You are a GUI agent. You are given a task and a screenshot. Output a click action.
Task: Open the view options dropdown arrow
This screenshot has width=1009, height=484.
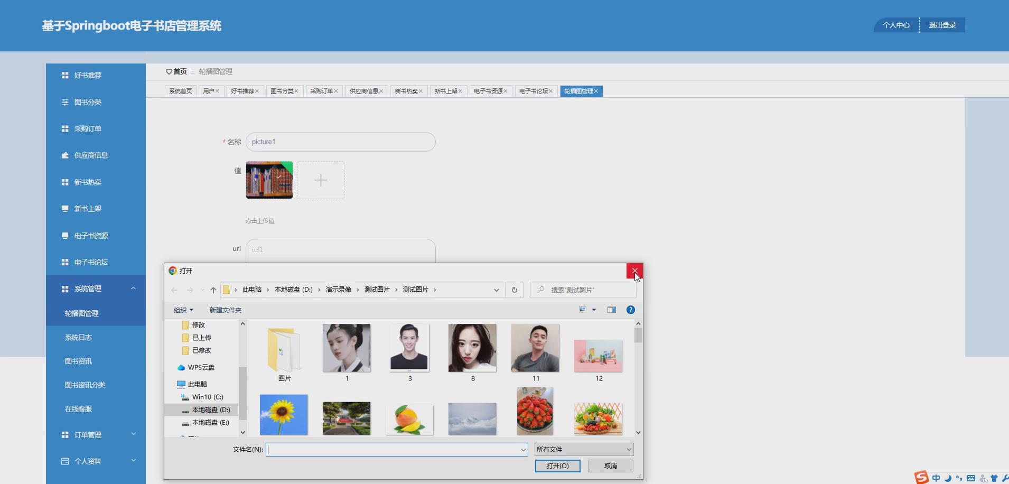(594, 310)
